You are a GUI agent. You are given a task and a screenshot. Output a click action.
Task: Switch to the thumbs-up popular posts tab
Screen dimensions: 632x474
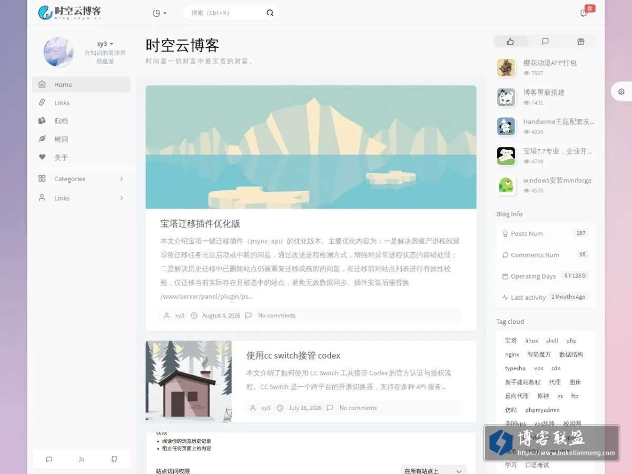[510, 42]
